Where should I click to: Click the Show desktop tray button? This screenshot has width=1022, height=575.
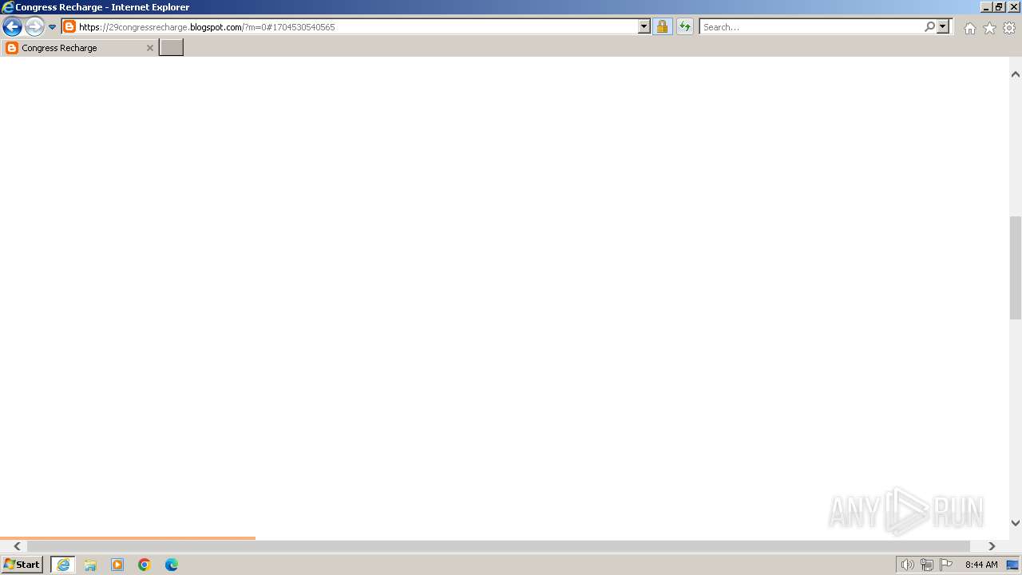[1012, 565]
